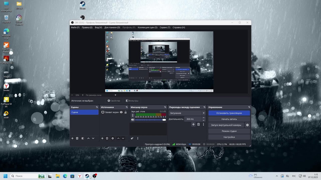Mute desktop audio speaker icon
This screenshot has height=180, width=321.
click(133, 120)
